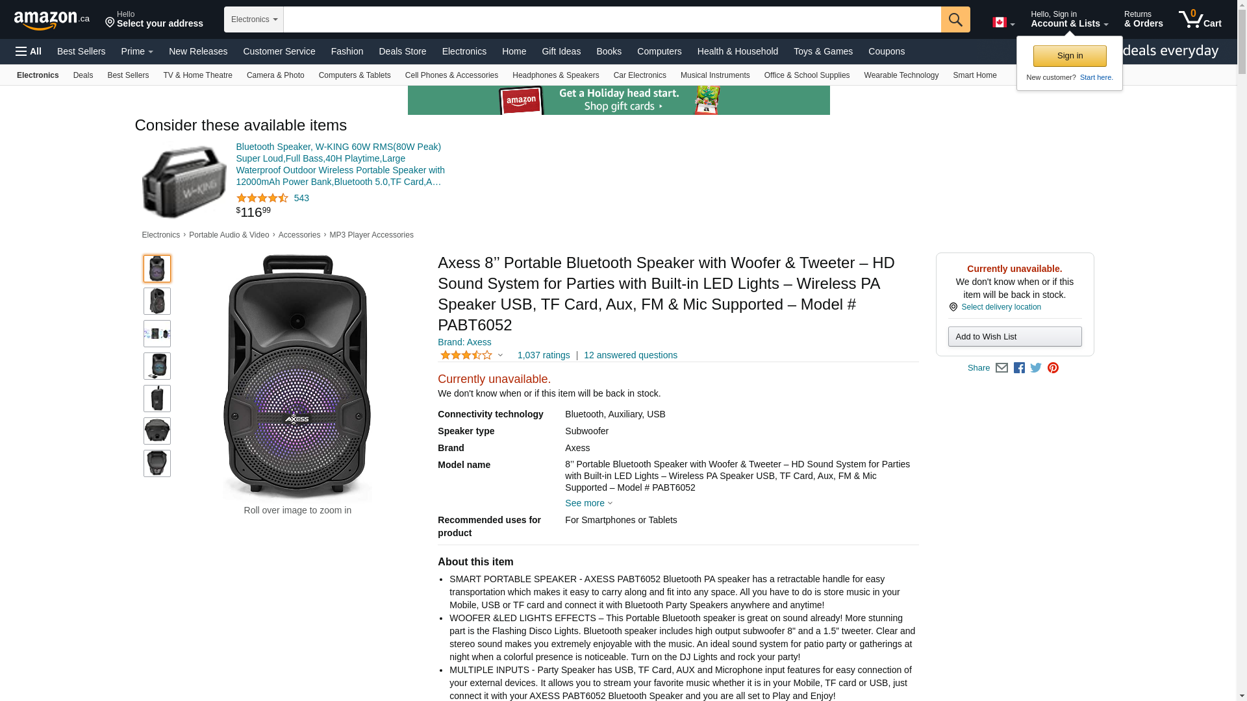Share product on Facebook icon
This screenshot has width=1247, height=701.
point(1019,368)
